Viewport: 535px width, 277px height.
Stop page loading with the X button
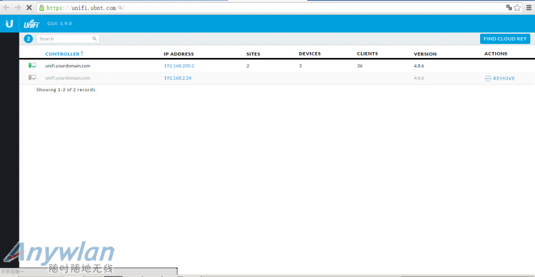[x=29, y=7]
